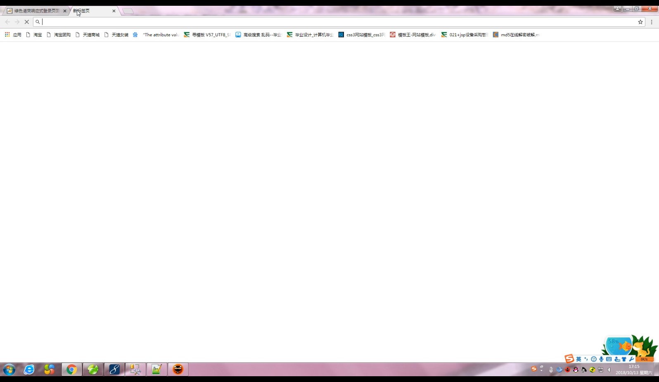Image resolution: width=659 pixels, height=382 pixels.
Task: Open a new tab with the tab strip button
Action: (128, 11)
